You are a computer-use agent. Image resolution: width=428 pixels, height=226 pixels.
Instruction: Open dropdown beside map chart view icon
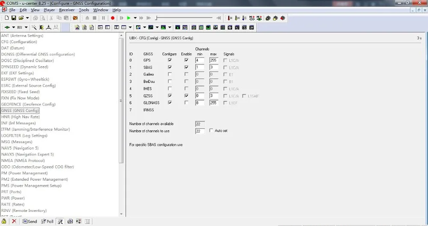point(144,27)
